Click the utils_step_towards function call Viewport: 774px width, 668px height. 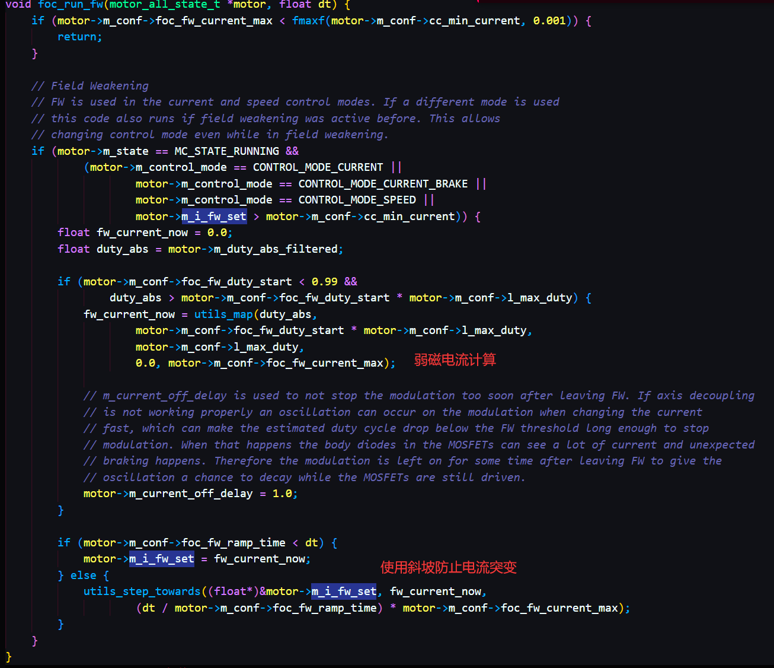point(142,591)
